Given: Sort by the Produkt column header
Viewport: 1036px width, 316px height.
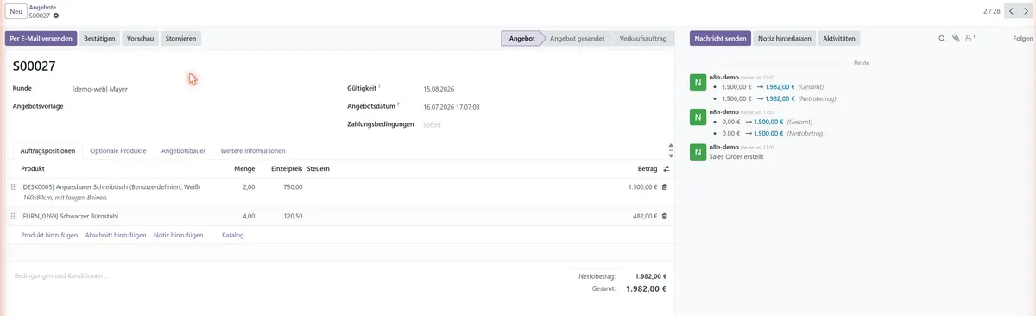Looking at the screenshot, I should point(33,168).
